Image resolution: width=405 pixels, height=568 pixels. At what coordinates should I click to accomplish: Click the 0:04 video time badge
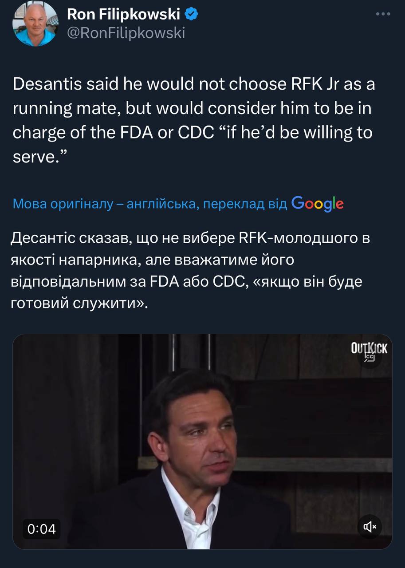[x=42, y=529]
